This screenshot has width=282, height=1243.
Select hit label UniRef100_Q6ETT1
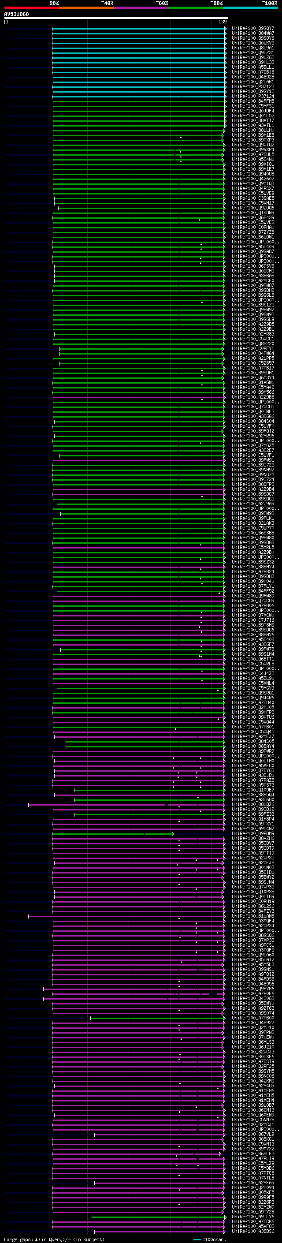click(x=252, y=659)
